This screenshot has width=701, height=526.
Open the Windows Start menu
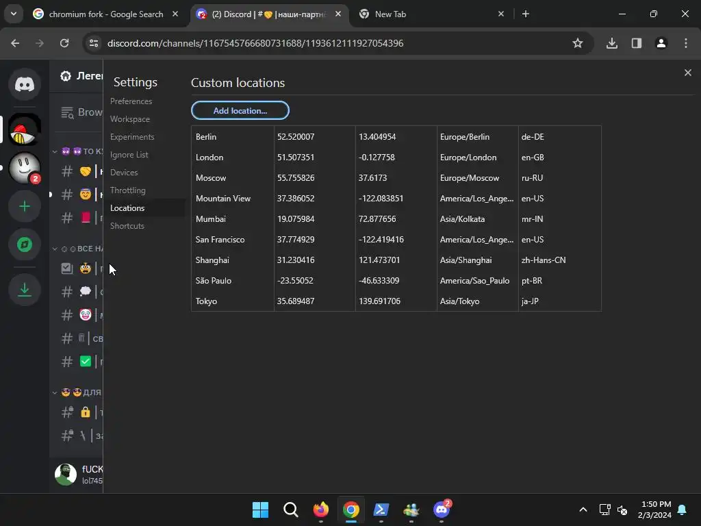260,510
